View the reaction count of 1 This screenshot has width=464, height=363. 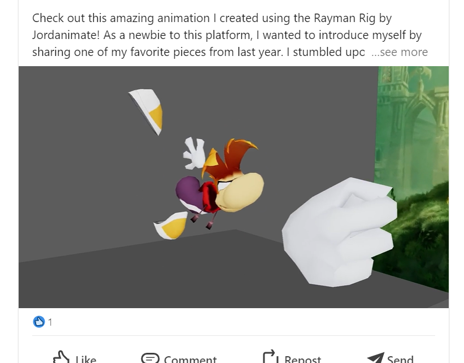point(50,322)
